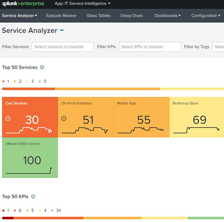Click the Filter Services input field

click(63, 47)
